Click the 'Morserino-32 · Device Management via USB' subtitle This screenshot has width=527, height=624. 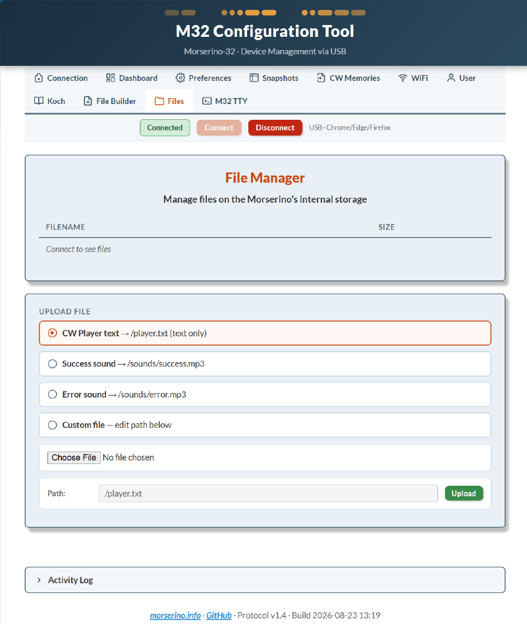[x=265, y=51]
